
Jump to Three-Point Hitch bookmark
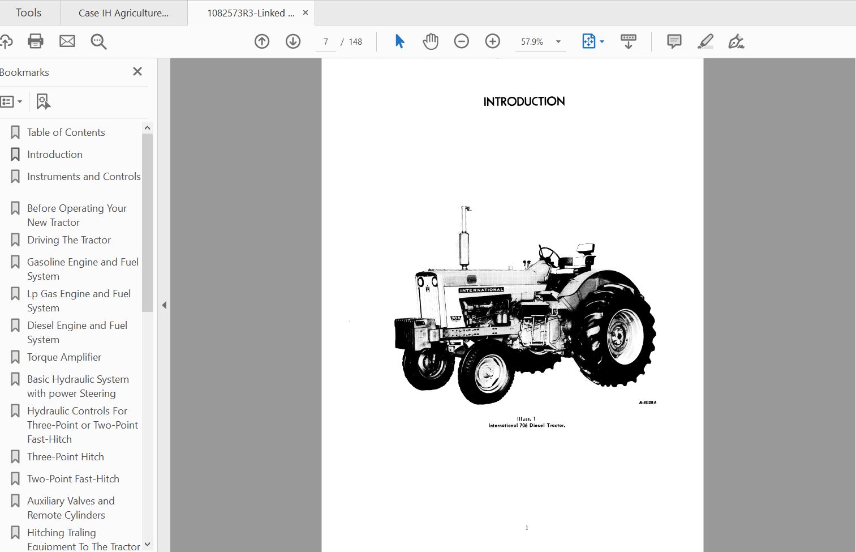tap(66, 457)
